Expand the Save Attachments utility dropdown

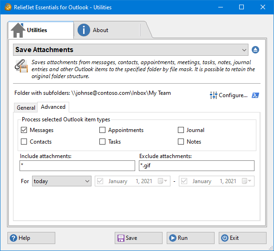130,50
